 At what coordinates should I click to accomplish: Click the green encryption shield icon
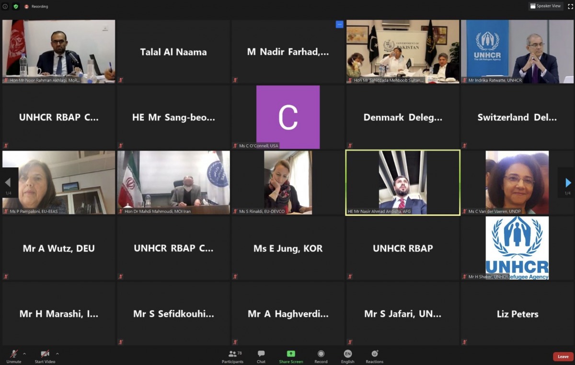click(16, 6)
